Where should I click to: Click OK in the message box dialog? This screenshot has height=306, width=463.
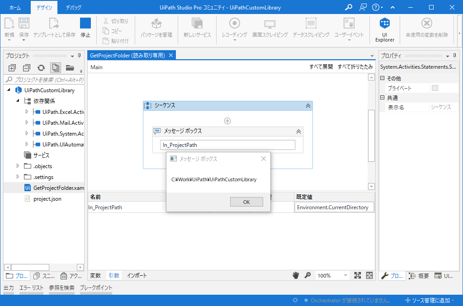pyautogui.click(x=246, y=202)
